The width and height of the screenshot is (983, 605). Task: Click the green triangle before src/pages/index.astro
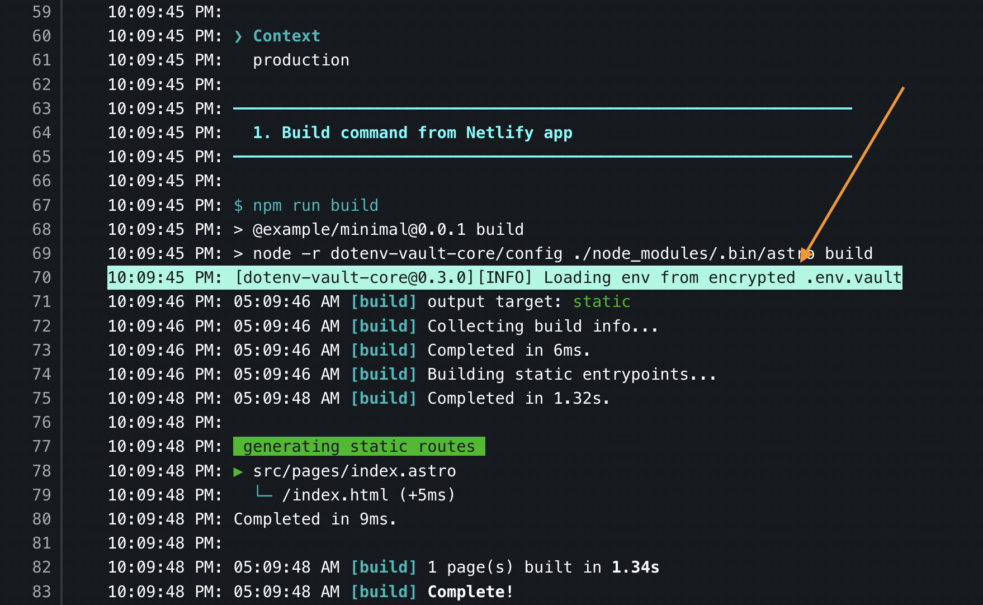[238, 471]
